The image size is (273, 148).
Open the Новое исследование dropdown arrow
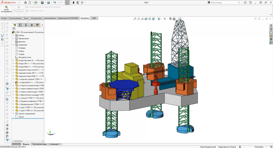coord(6,15)
